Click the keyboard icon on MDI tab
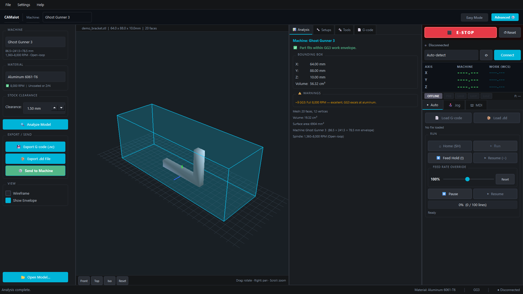Viewport: 523px width, 294px height. 472,105
